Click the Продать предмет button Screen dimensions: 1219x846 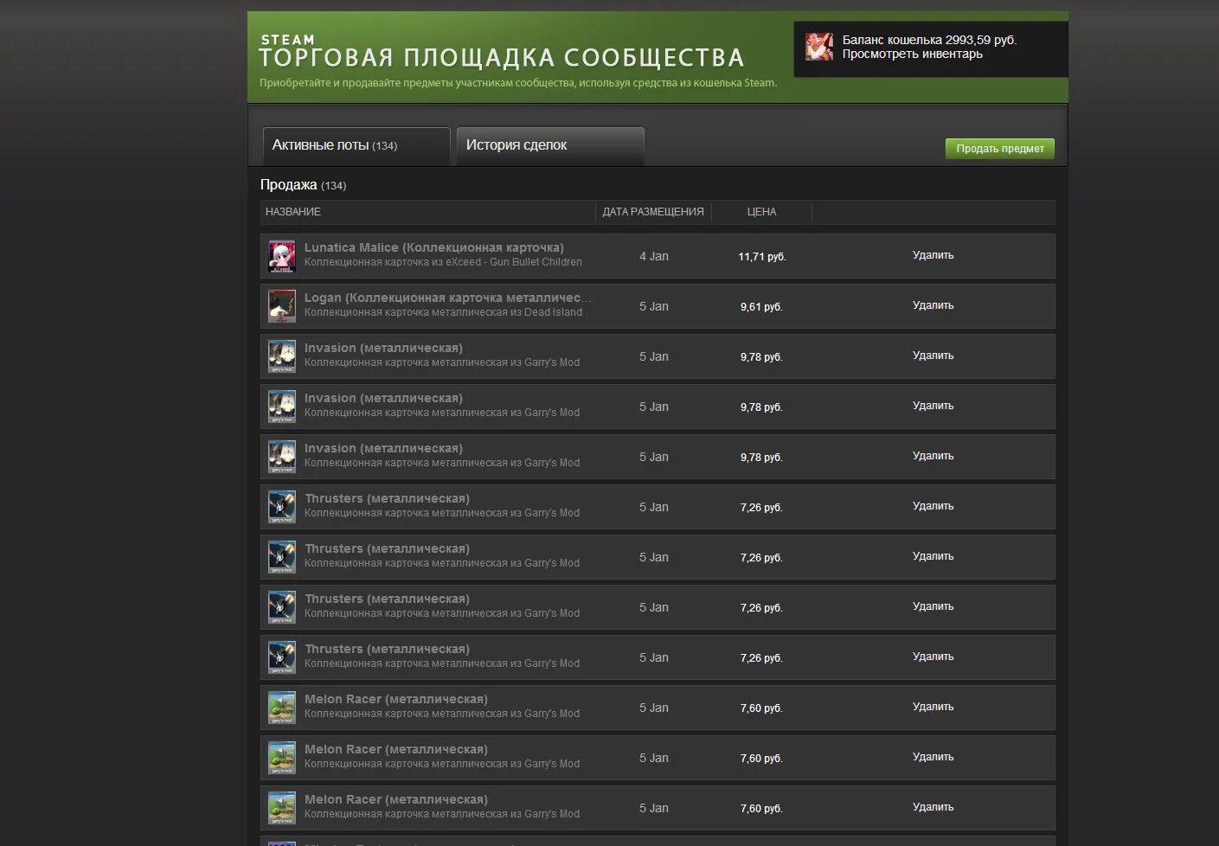point(1000,149)
